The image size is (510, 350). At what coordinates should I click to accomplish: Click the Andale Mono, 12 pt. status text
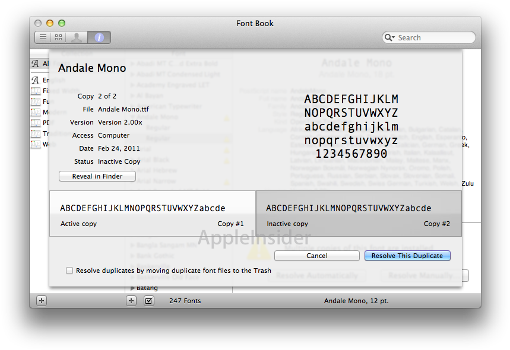[x=356, y=301]
